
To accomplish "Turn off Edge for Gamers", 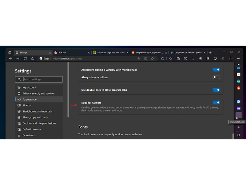I will click(216, 103).
